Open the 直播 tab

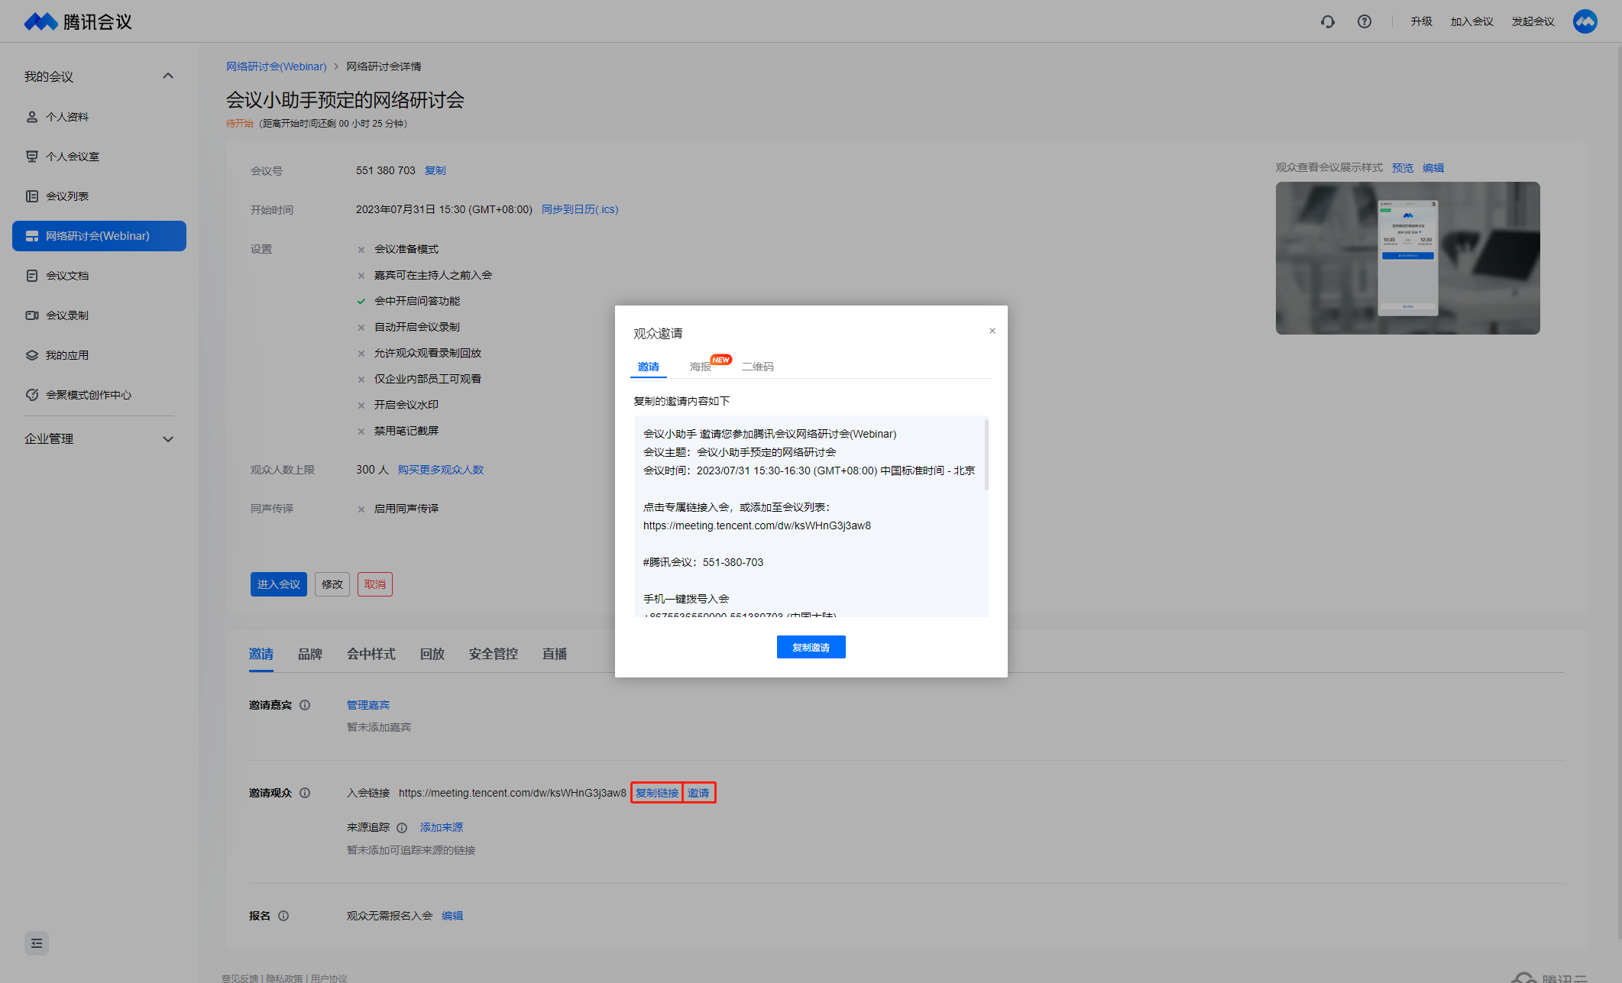[x=555, y=654]
